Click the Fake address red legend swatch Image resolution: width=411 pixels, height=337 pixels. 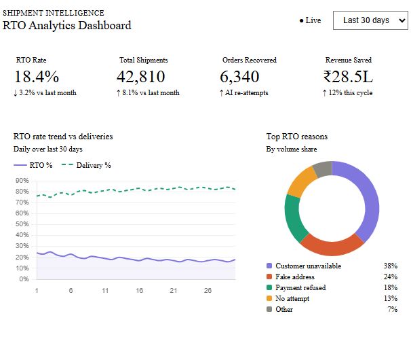(269, 277)
